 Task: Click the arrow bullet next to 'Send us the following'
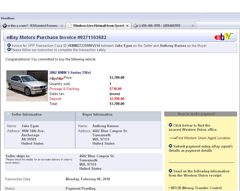(170, 171)
